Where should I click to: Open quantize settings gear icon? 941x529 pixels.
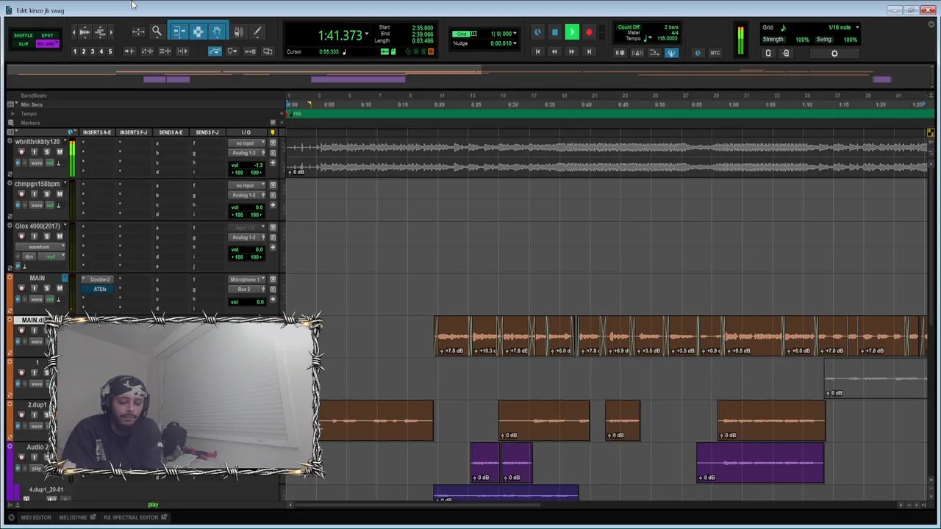tap(834, 53)
